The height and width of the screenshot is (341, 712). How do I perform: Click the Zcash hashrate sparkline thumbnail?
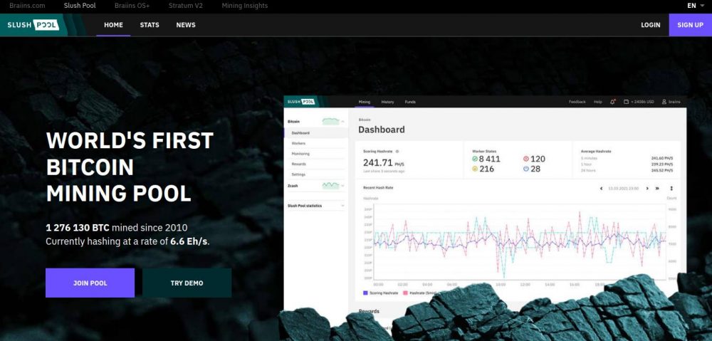pos(330,185)
